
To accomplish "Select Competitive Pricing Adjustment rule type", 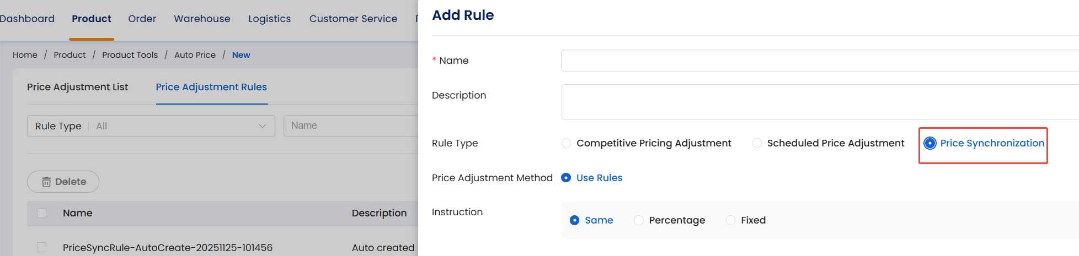I will (x=567, y=143).
